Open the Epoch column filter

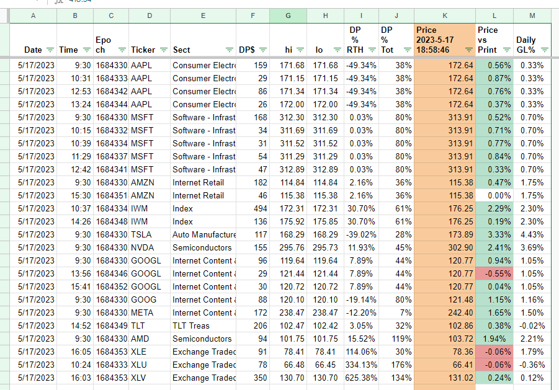click(x=122, y=50)
